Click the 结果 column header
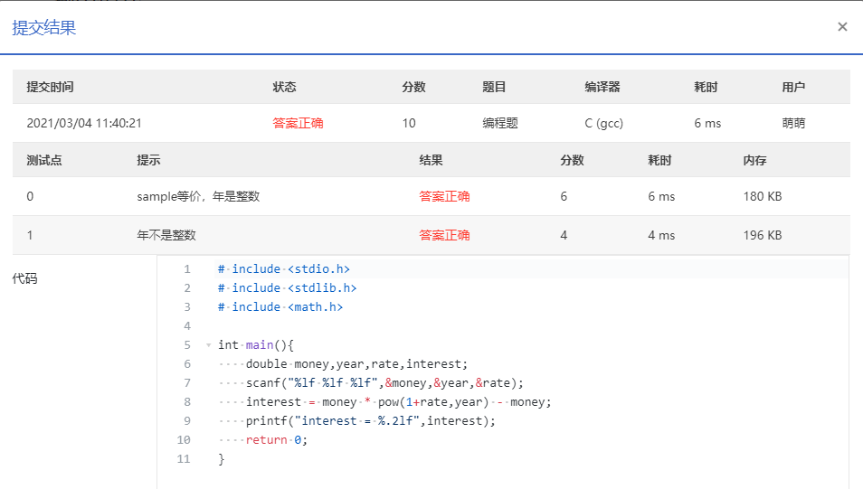The width and height of the screenshot is (863, 489). [431, 160]
